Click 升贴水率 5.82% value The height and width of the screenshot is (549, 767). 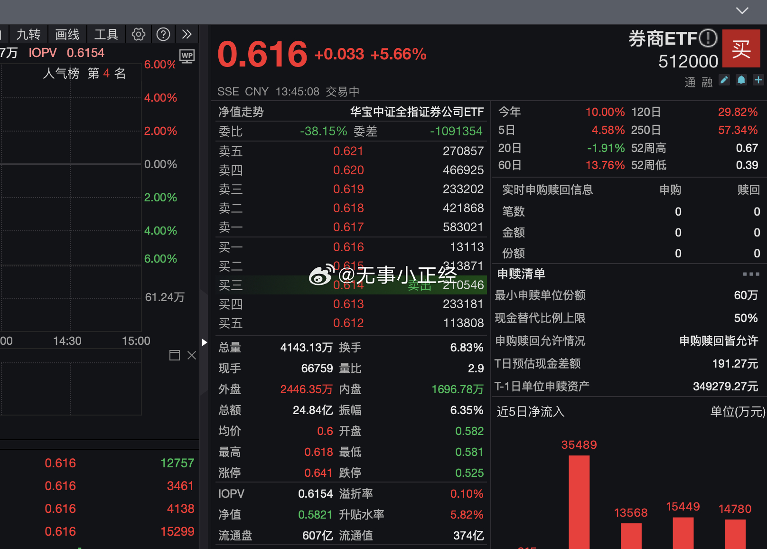click(x=467, y=515)
